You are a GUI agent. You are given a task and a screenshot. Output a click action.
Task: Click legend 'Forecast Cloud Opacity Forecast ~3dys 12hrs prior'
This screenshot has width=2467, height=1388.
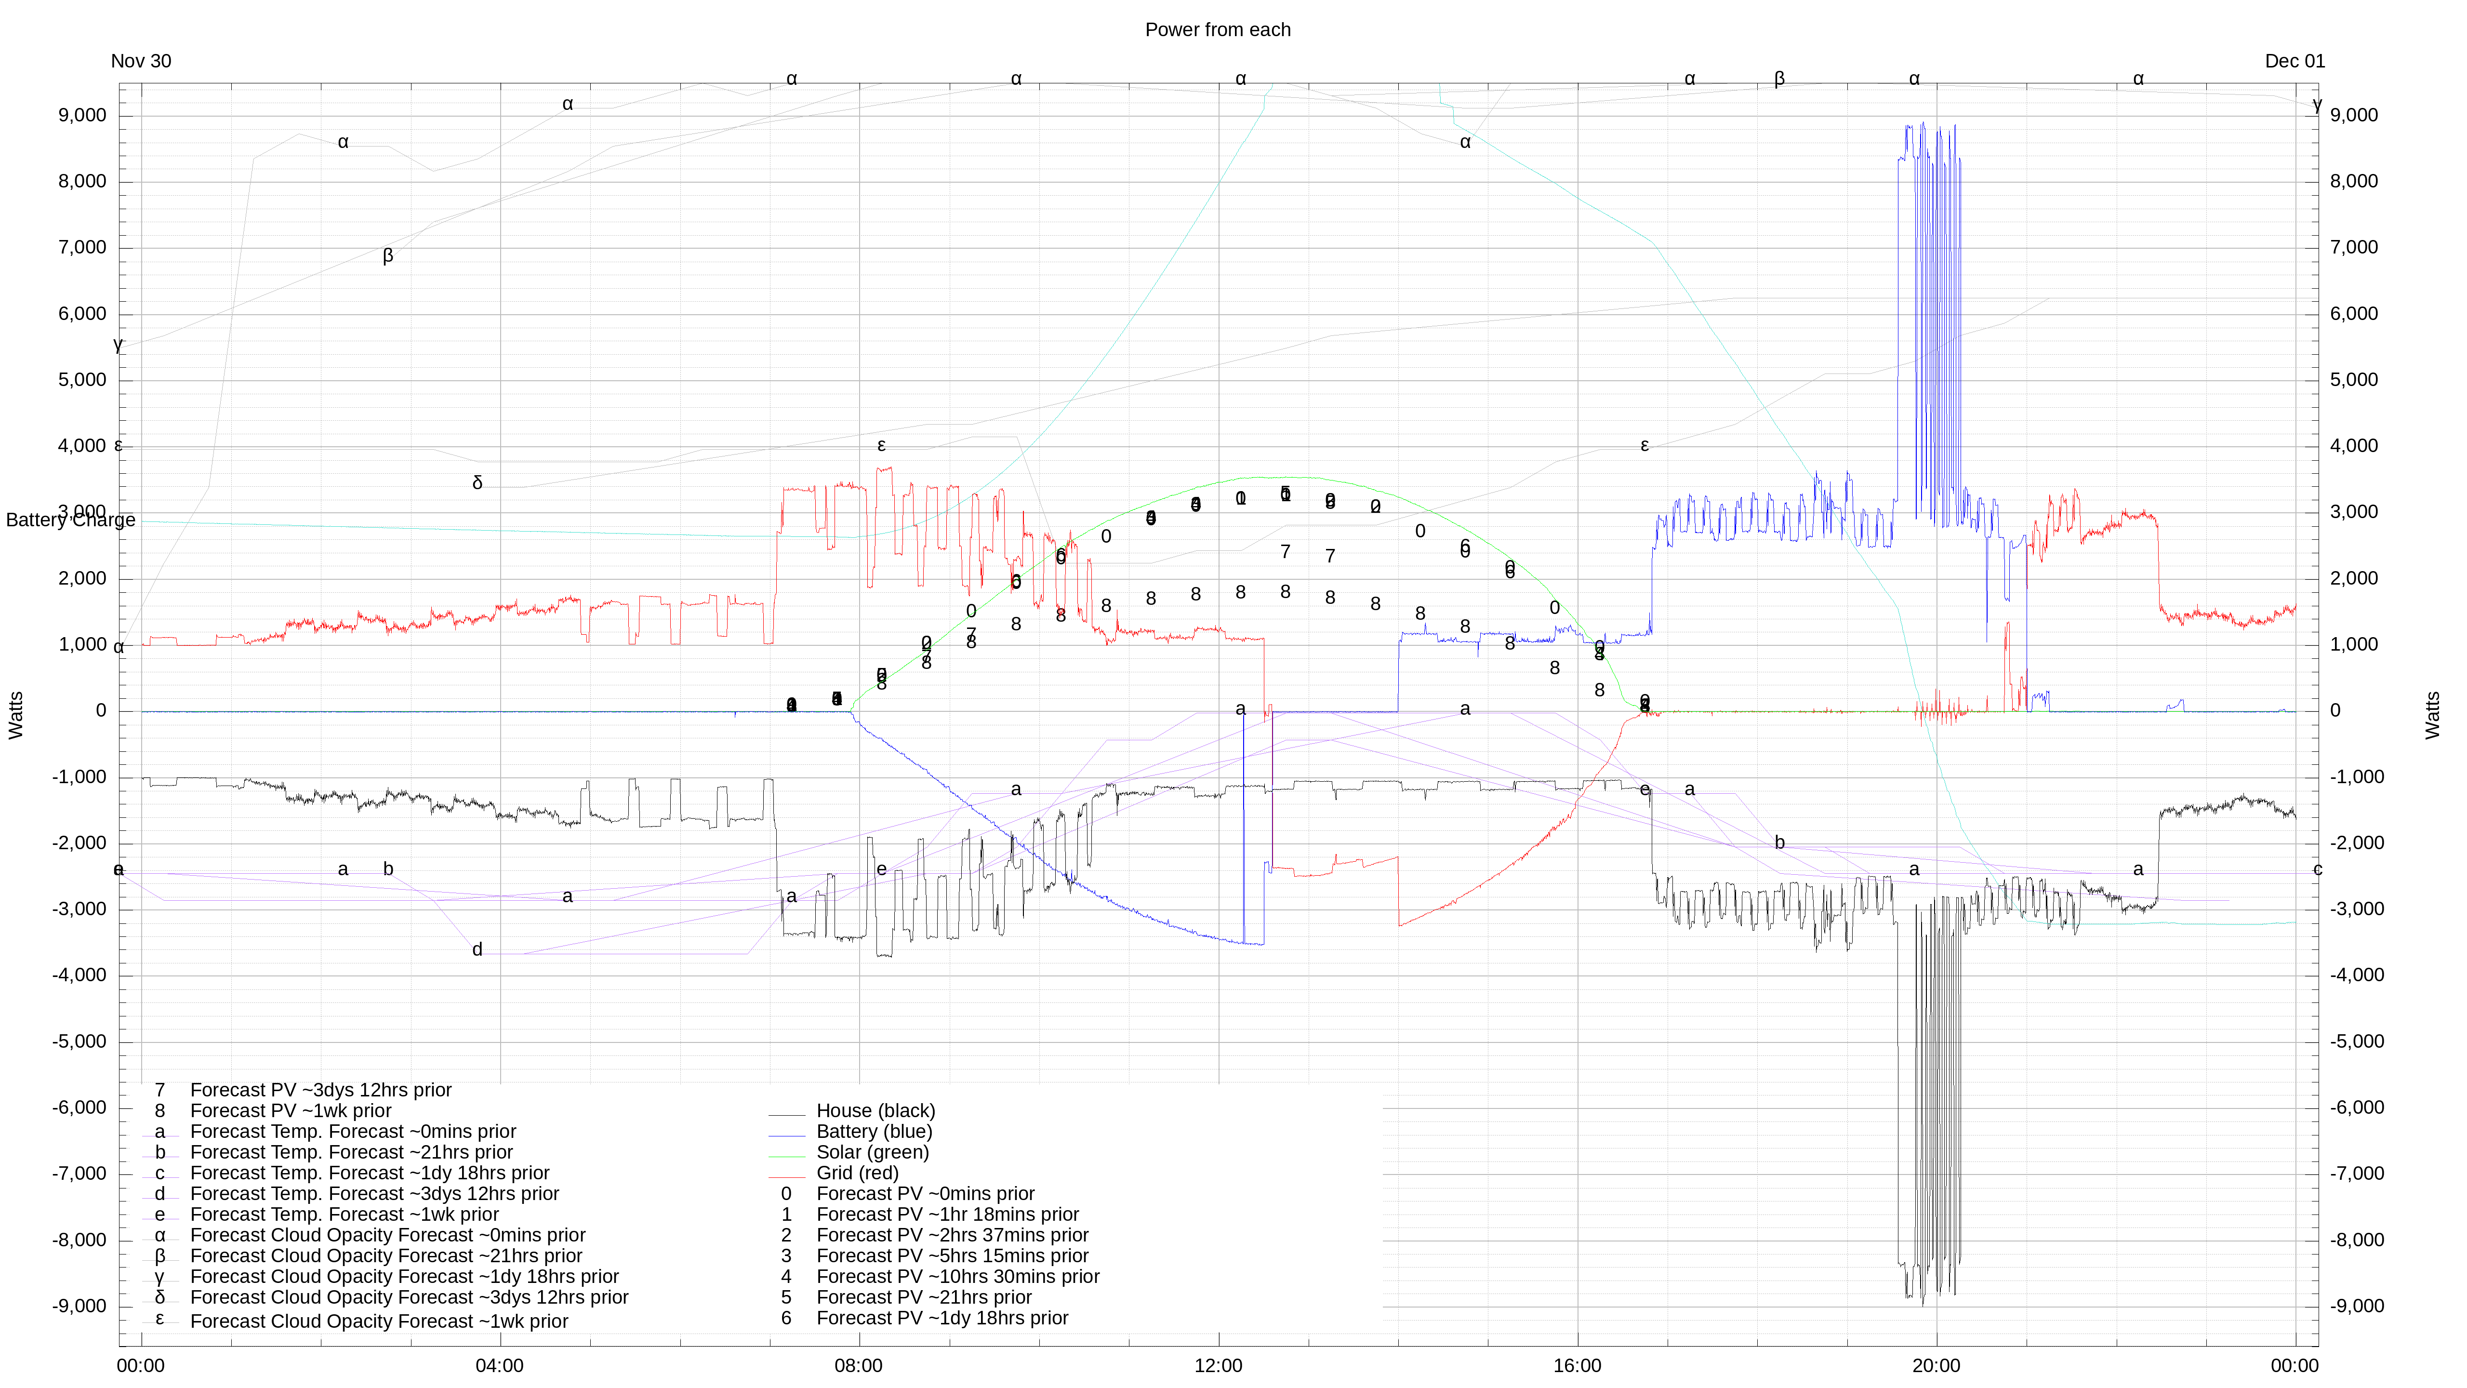point(409,1298)
